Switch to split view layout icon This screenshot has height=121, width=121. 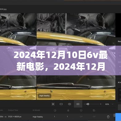point(69,104)
